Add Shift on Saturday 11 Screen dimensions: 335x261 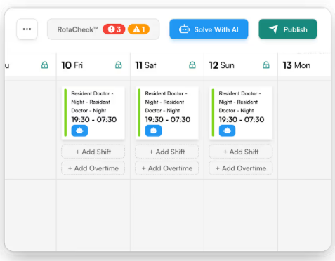pyautogui.click(x=167, y=152)
